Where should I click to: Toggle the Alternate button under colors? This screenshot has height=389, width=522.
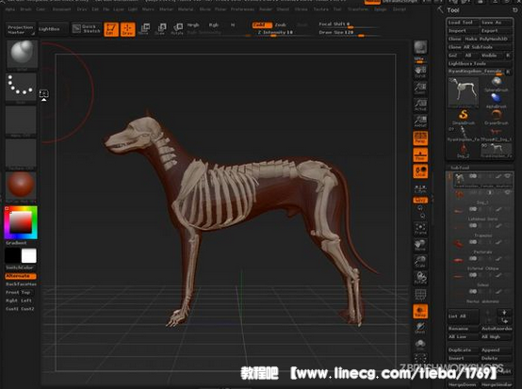(21, 276)
